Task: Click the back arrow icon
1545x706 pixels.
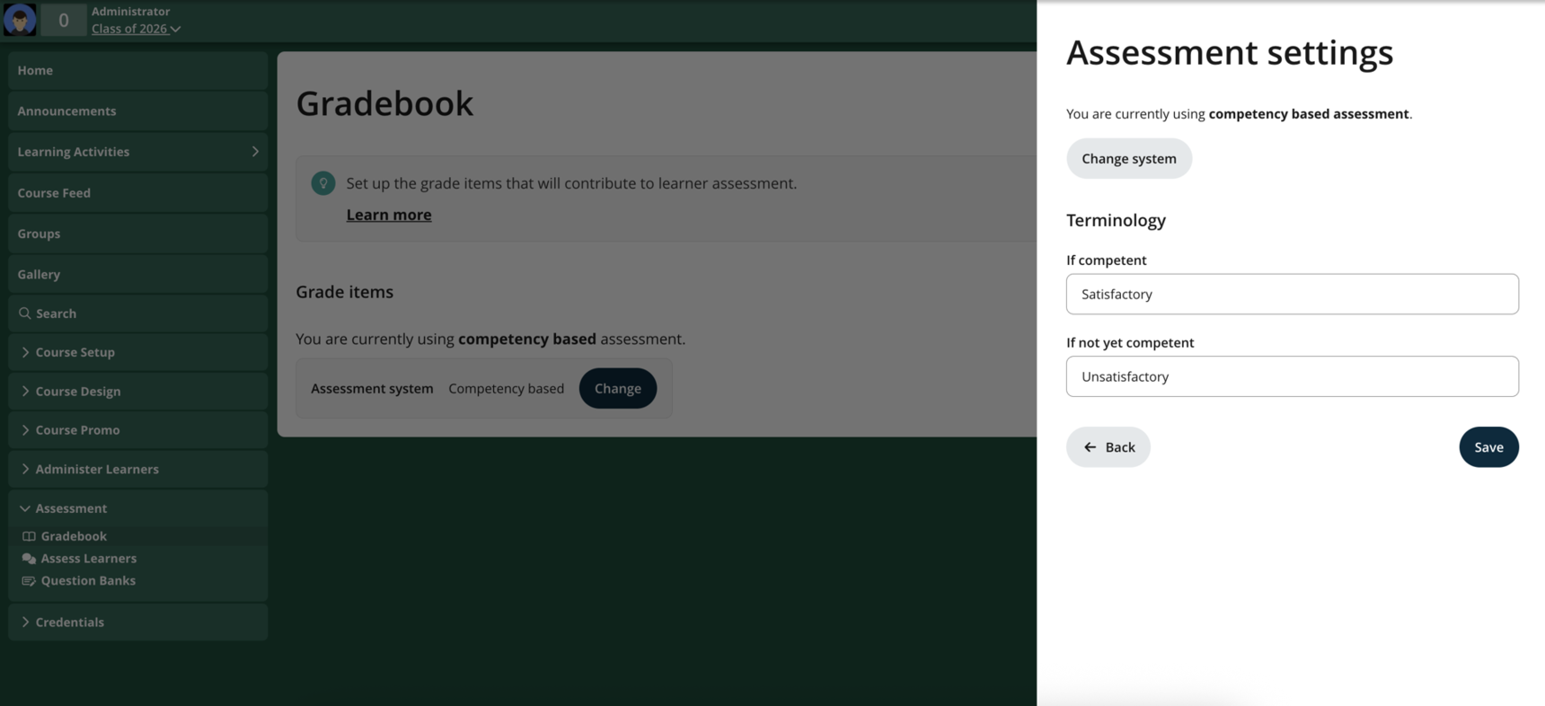Action: (1090, 447)
